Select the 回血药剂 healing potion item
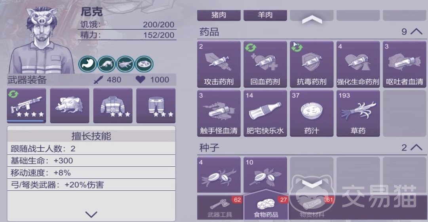This screenshot has height=222, width=428. click(x=265, y=64)
